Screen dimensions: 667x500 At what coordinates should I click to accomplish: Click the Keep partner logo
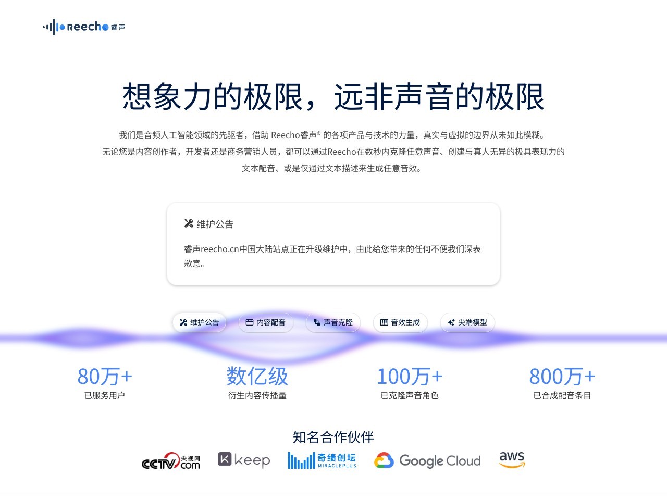pyautogui.click(x=244, y=460)
